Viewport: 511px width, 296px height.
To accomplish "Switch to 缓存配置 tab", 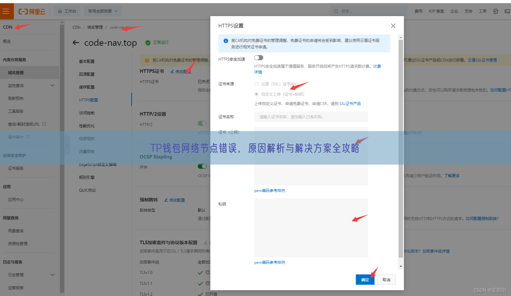I will (87, 87).
